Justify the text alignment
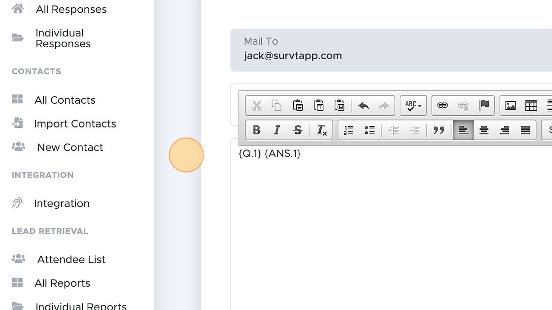This screenshot has width=552, height=310. point(525,130)
